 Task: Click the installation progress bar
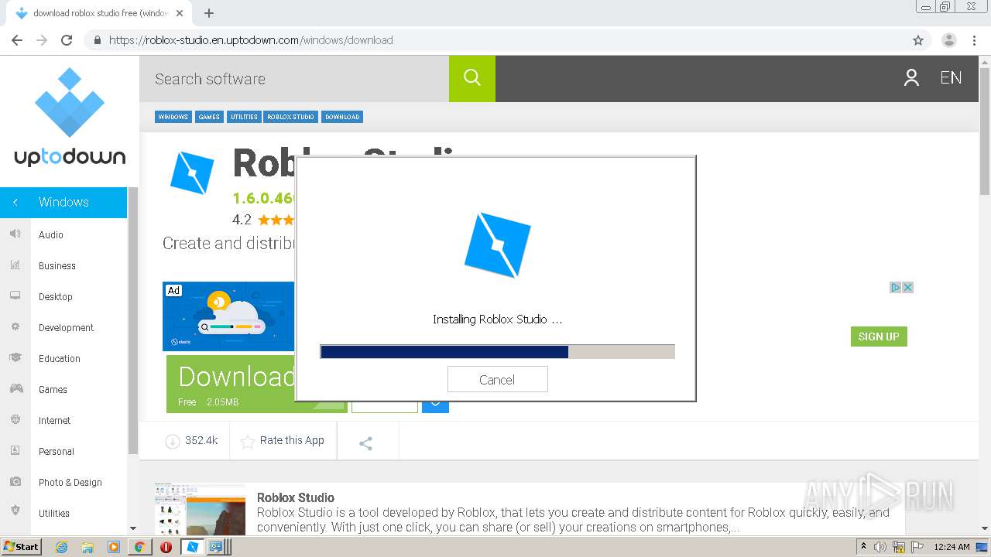tap(497, 352)
